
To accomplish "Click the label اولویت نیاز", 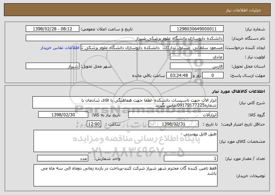I will [255, 57].
